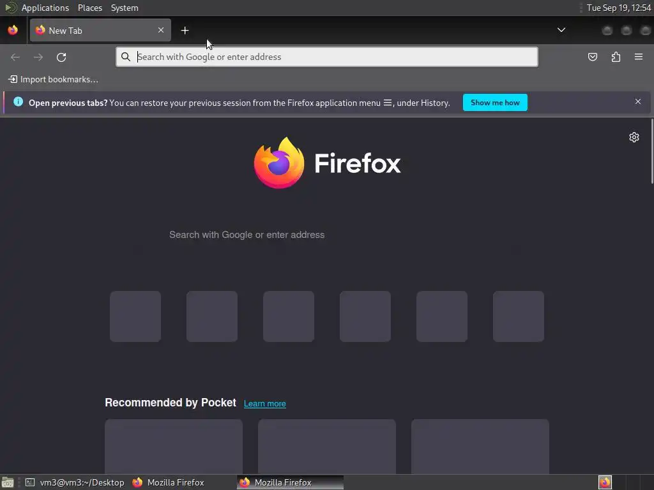Click the clock showing Tue Sep 19
The height and width of the screenshot is (490, 654).
click(618, 8)
